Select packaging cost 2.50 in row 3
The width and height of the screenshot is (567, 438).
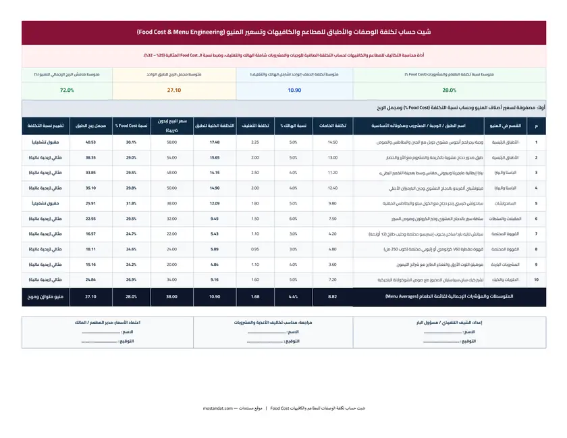(x=255, y=173)
